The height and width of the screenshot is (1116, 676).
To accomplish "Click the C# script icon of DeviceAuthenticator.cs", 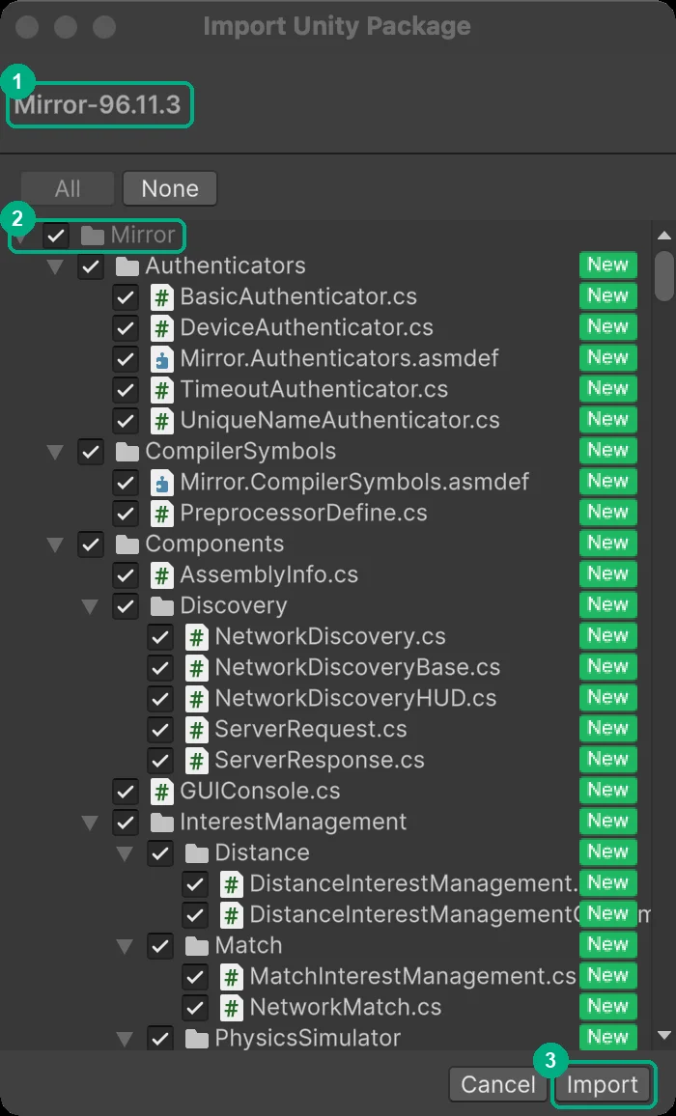I will pyautogui.click(x=161, y=327).
